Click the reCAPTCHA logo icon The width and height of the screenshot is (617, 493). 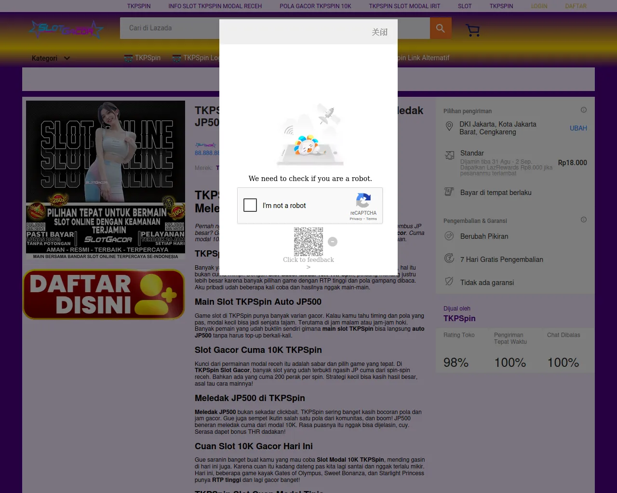point(363,200)
